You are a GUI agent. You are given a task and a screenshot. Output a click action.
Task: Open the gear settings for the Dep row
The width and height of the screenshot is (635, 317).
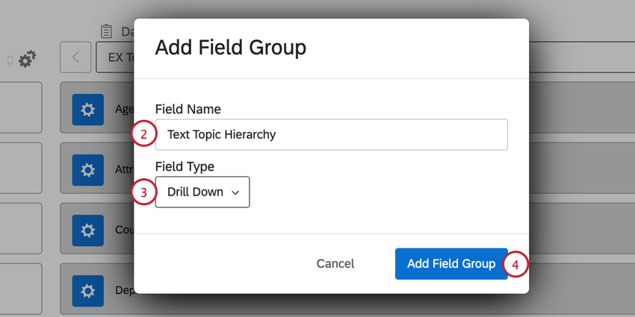tap(87, 289)
